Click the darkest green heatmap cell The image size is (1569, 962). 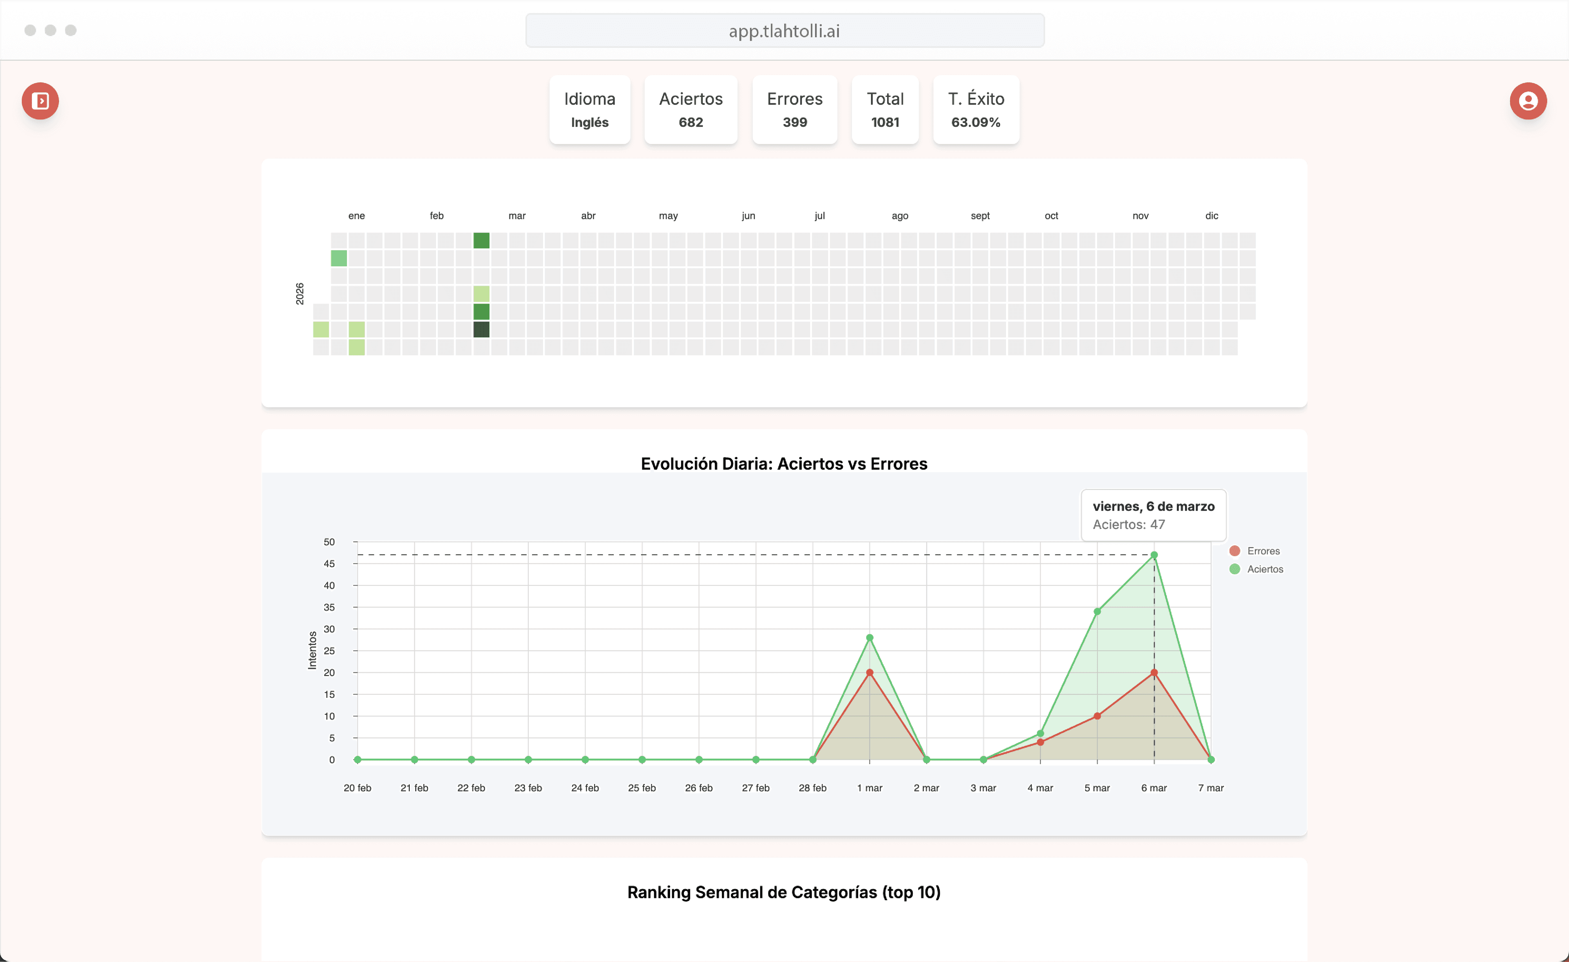coord(481,329)
